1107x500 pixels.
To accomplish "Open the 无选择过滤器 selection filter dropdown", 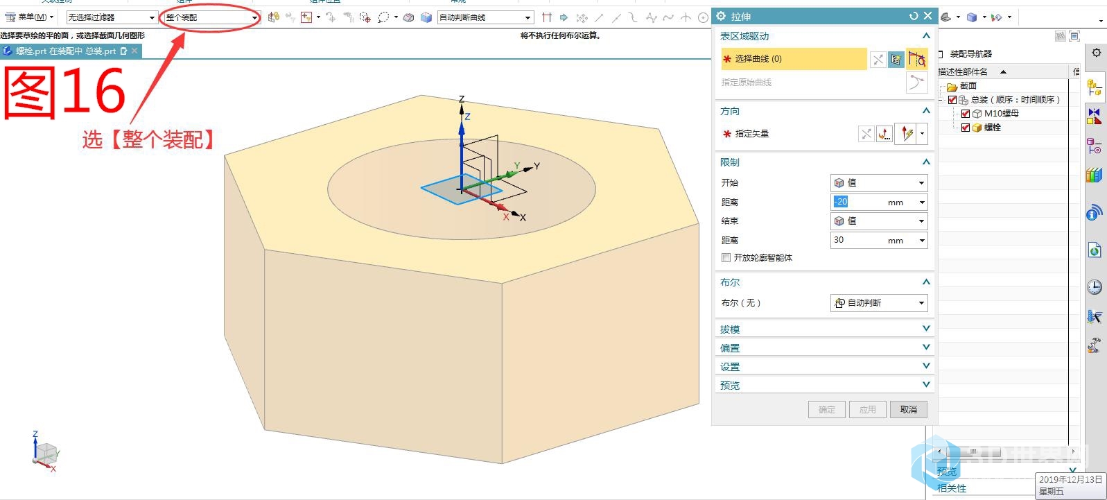I will coord(112,17).
